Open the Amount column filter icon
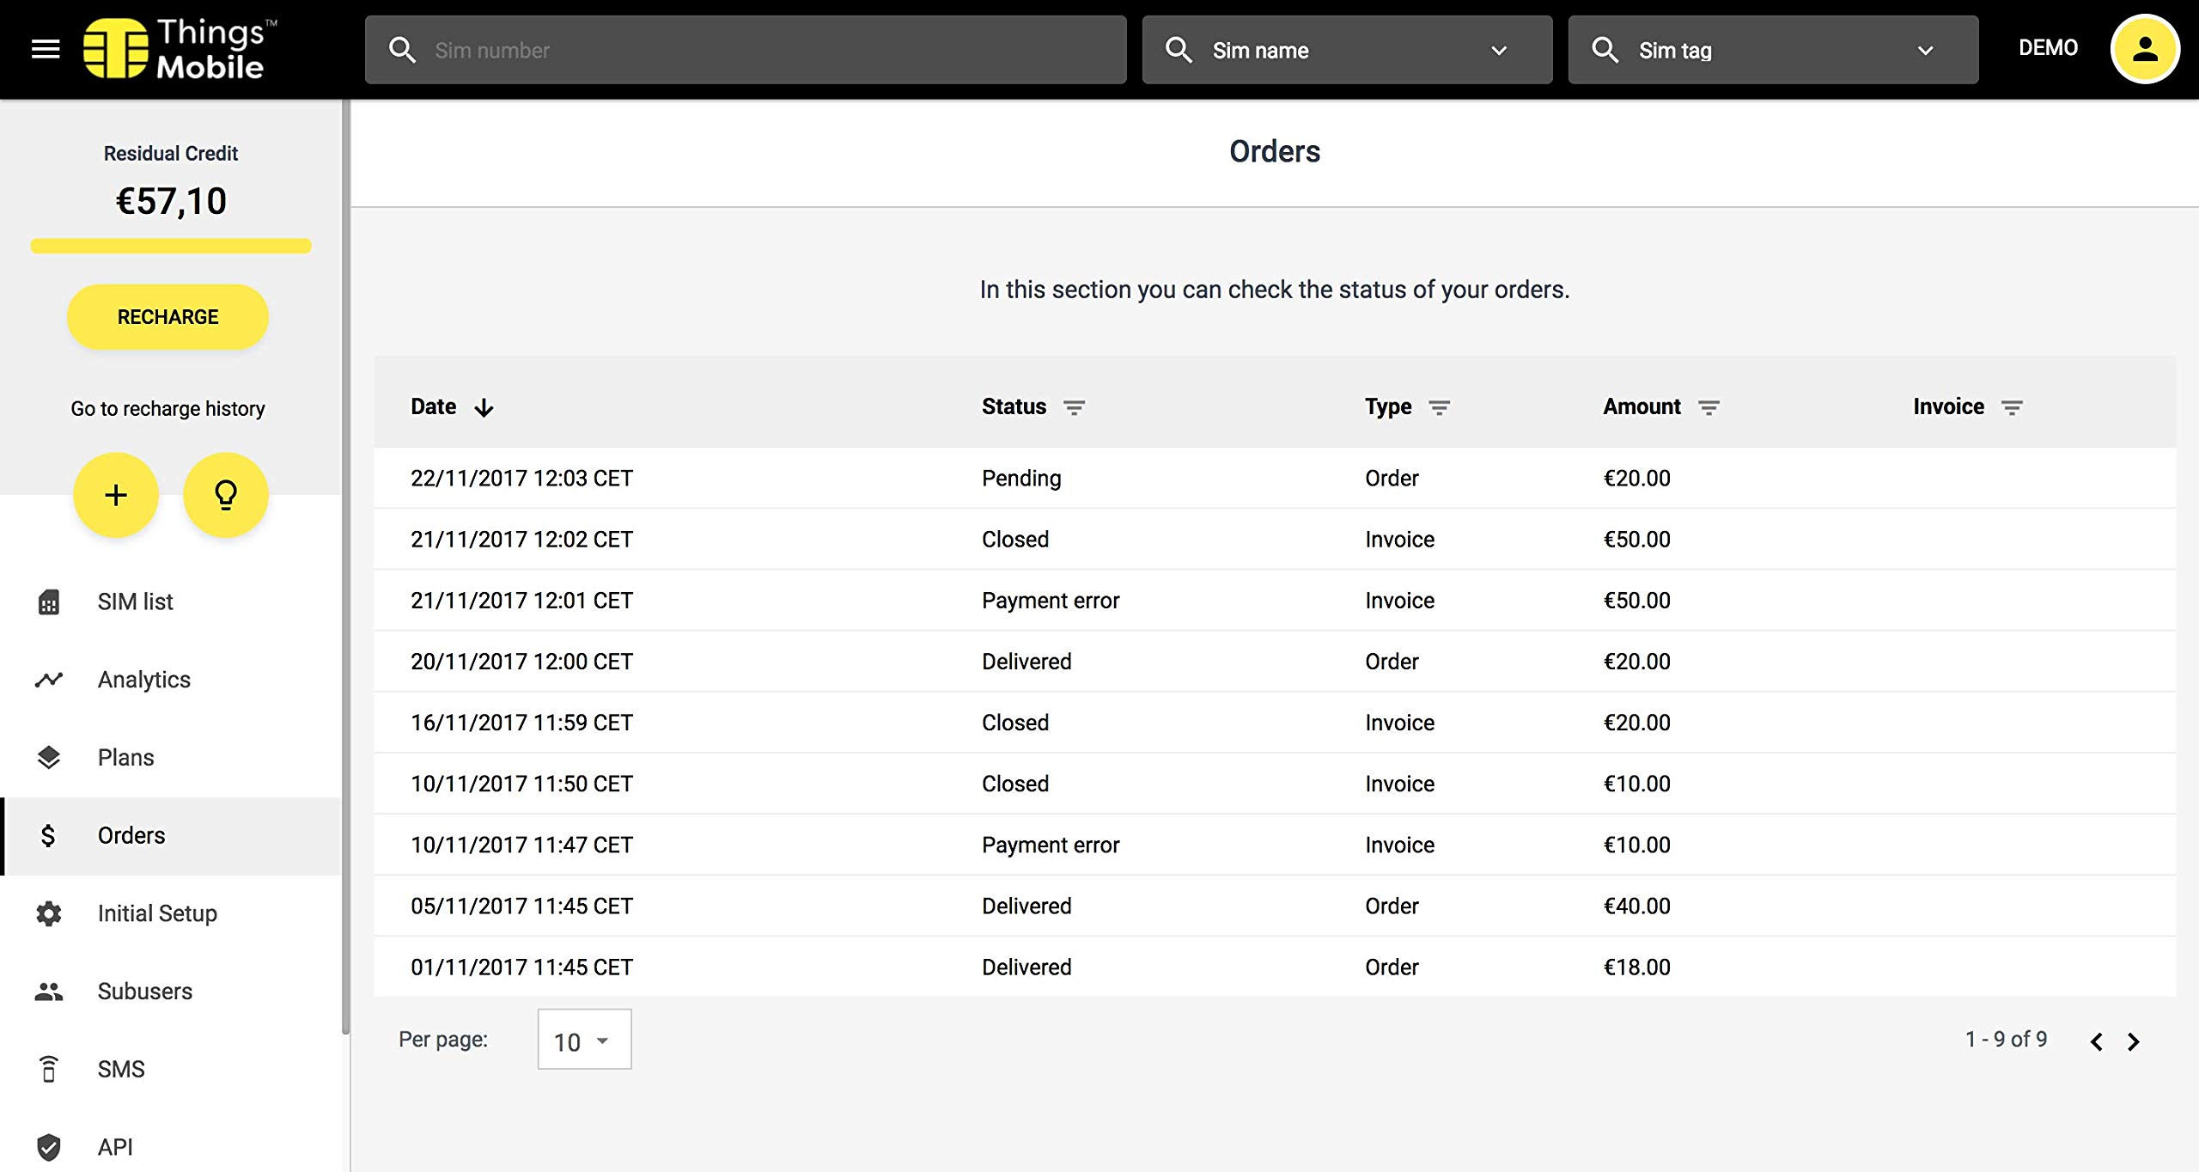This screenshot has height=1172, width=2199. [x=1709, y=407]
